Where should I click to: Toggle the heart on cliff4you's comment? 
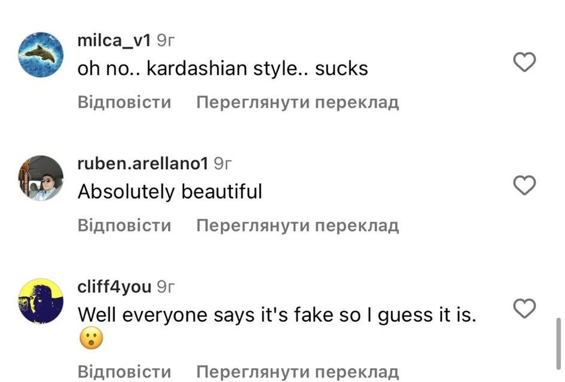tap(524, 309)
